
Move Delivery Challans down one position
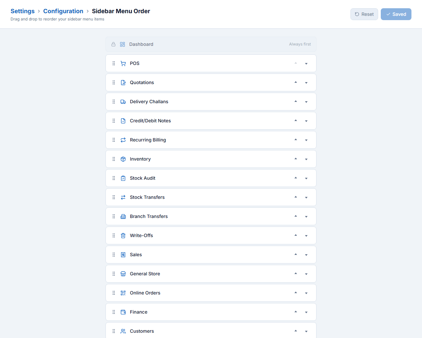306,102
